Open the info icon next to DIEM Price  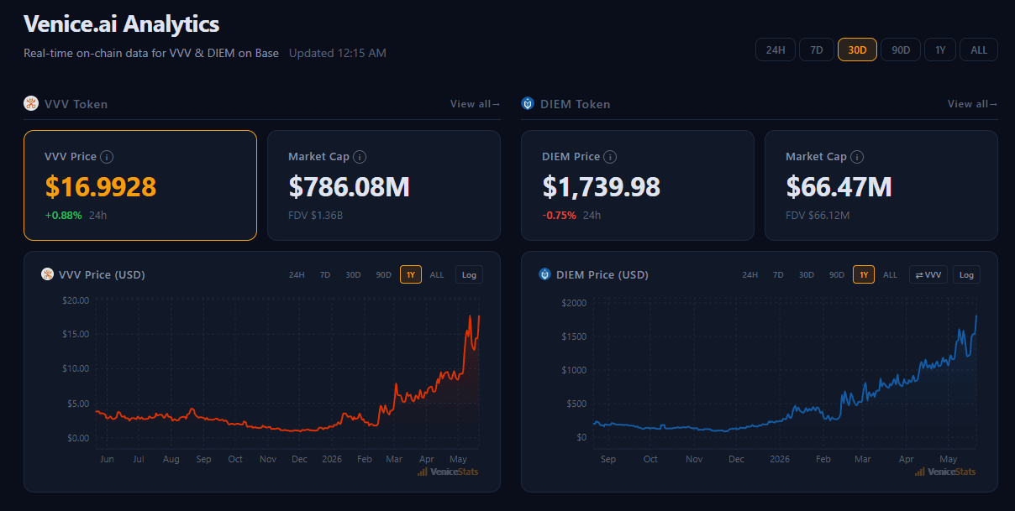610,157
